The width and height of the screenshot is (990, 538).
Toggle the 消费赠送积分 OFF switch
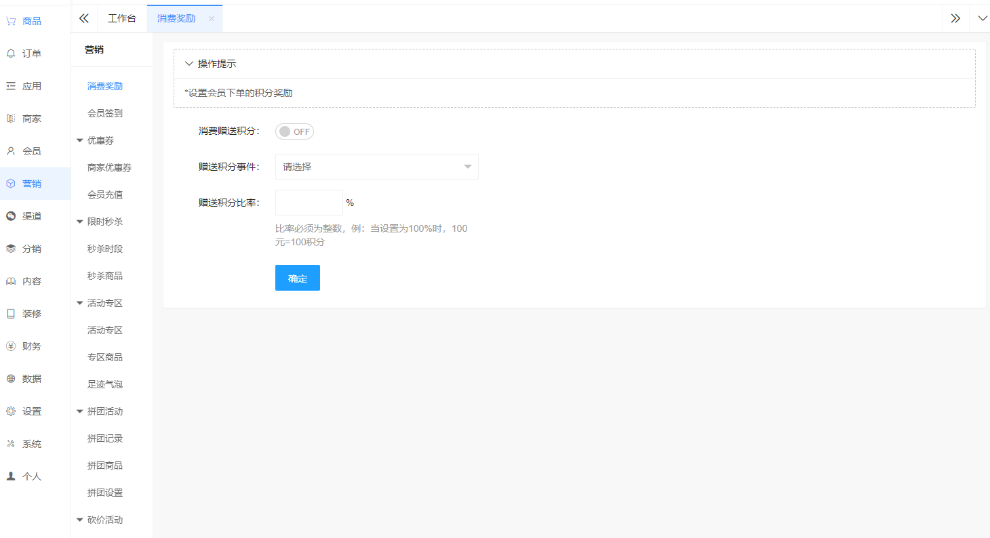(294, 131)
